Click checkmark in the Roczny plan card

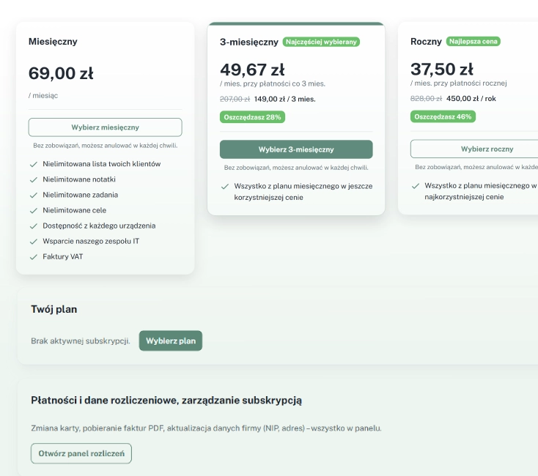tap(416, 187)
